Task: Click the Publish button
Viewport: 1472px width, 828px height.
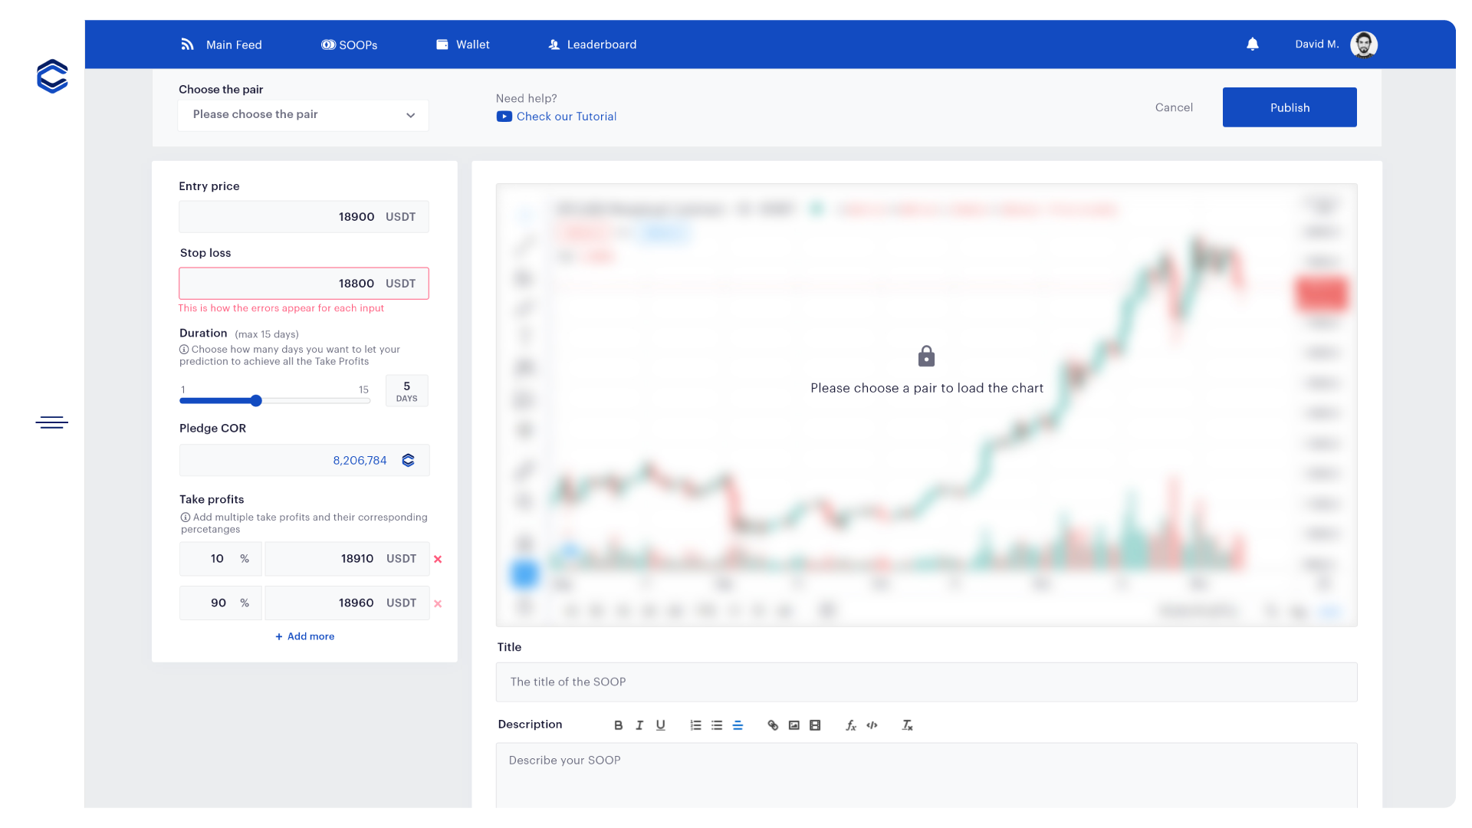Action: click(x=1289, y=107)
